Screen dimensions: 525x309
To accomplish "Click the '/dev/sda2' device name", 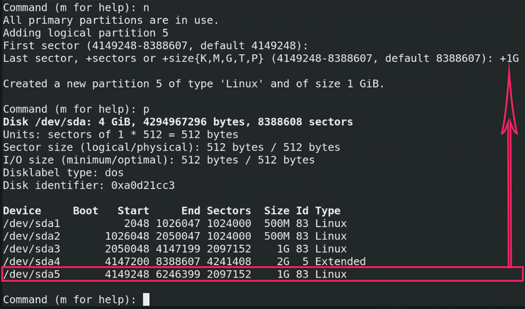I will pos(32,236).
